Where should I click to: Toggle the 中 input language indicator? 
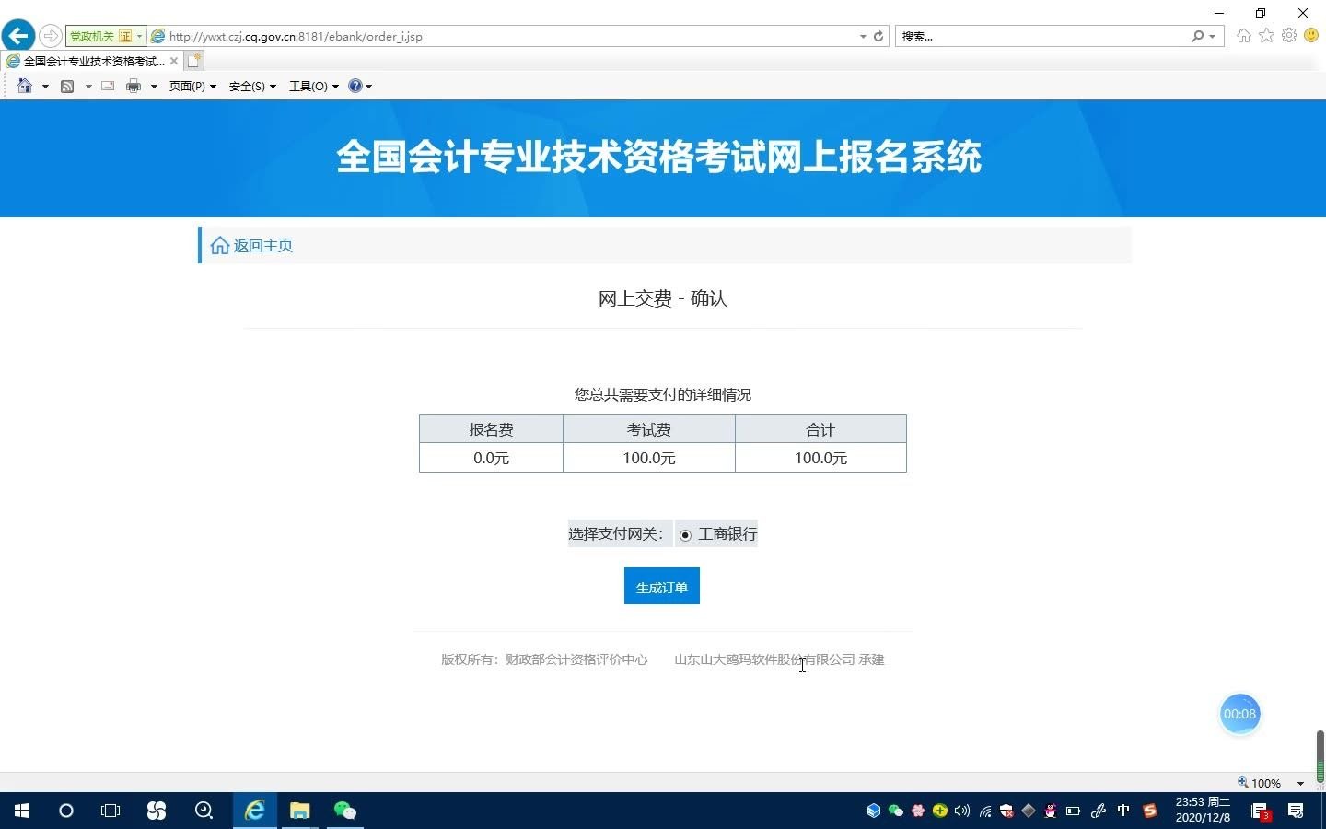(x=1123, y=811)
